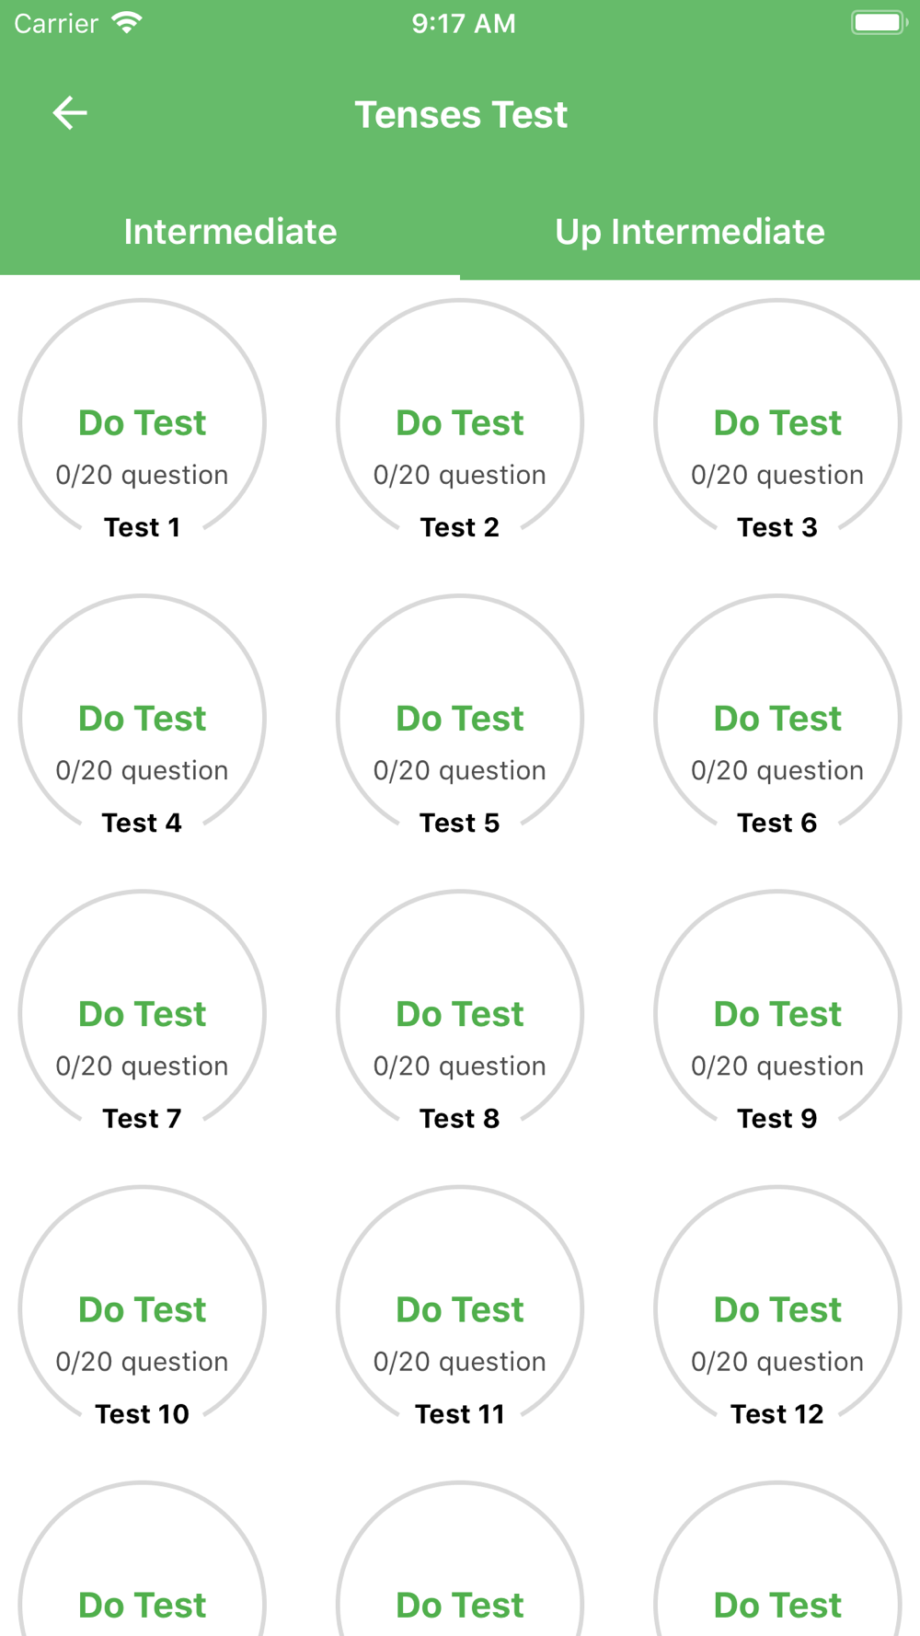Tap the battery icon in status bar
Viewport: 920px width, 1636px height.
[x=879, y=22]
